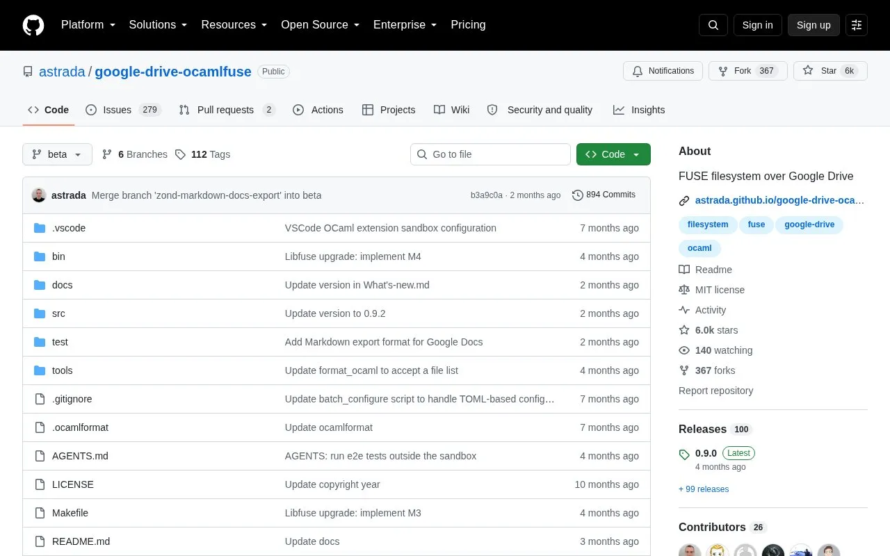Expand the Solutions menu

pos(159,25)
